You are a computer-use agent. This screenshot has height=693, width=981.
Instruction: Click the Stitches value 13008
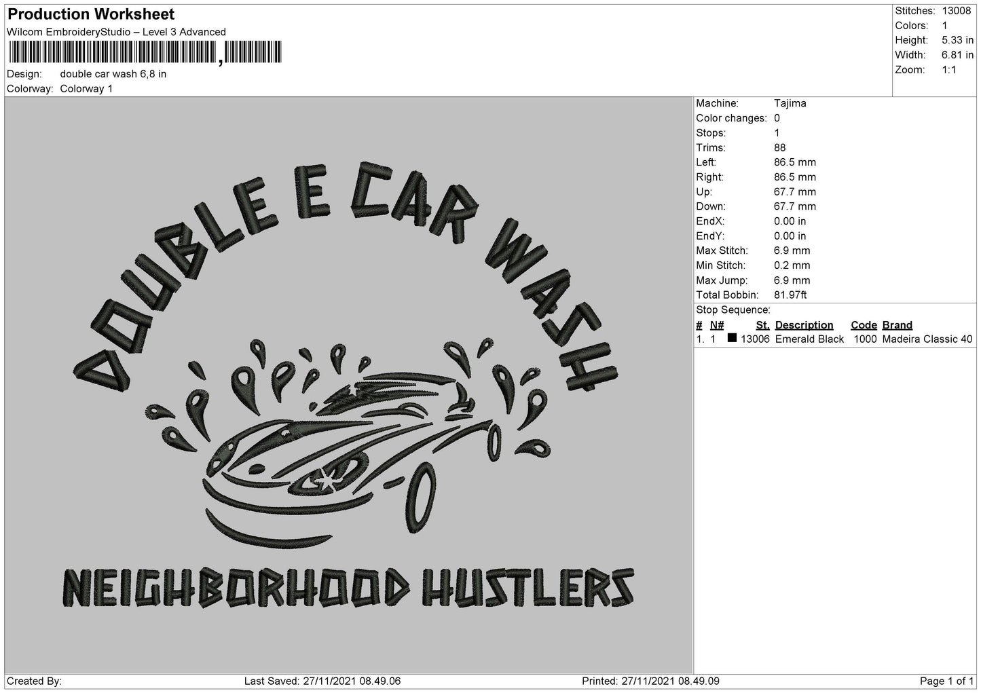(956, 11)
